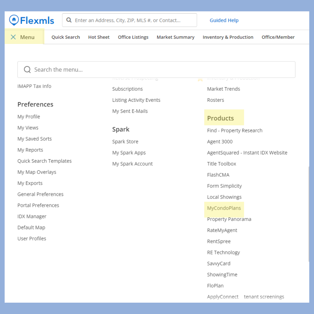Go to Market Summary tab
This screenshot has width=314, height=314.
point(176,37)
